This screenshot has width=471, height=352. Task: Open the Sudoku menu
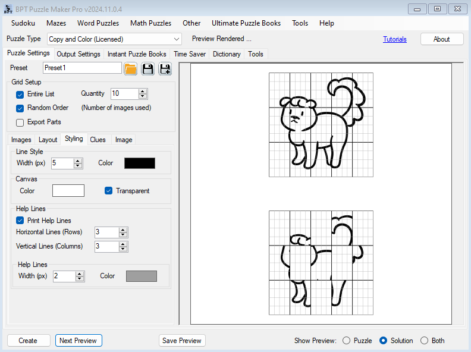click(x=23, y=23)
